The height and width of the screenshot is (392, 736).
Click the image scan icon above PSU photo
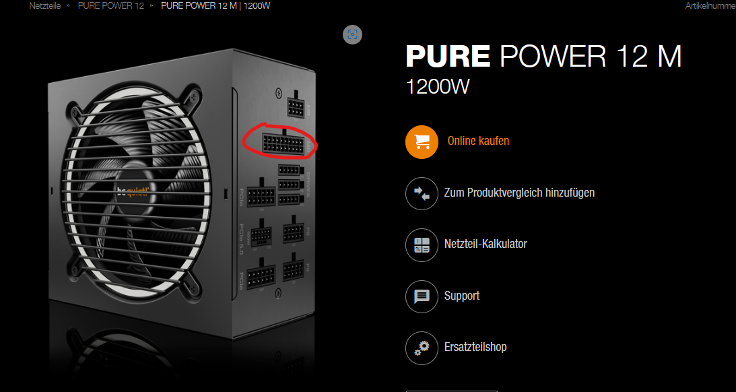(x=352, y=34)
